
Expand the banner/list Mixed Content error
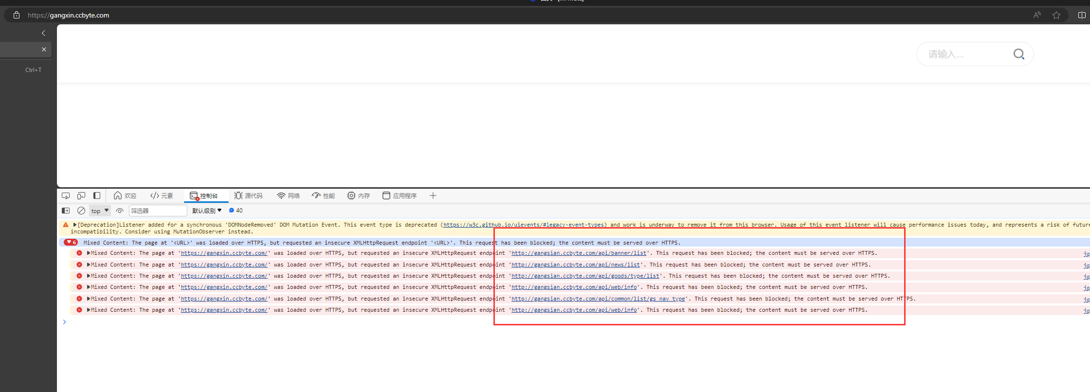(89, 253)
